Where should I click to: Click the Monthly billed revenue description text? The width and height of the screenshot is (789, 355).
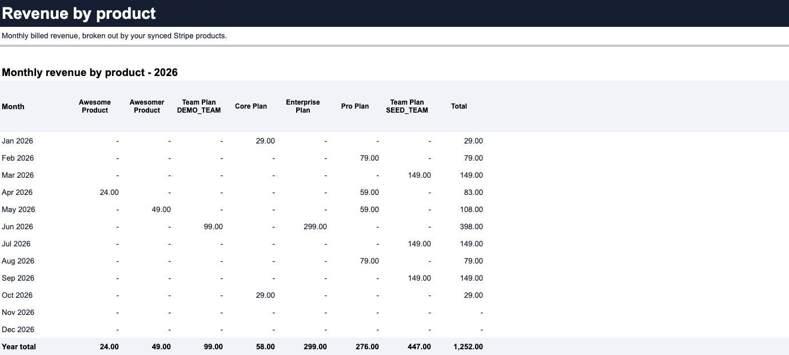[114, 35]
